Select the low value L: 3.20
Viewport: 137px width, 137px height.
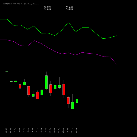coord(69,9)
